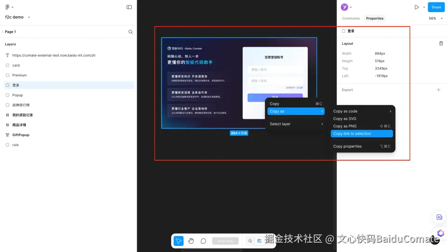Switch to the Properties tab

tap(374, 18)
